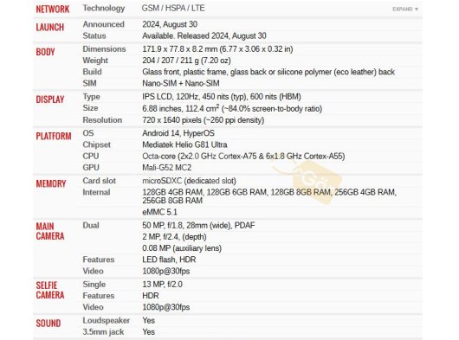Screen dimensions: 459x340
Task: Open the 3.5mm jack label
Action: click(x=103, y=332)
